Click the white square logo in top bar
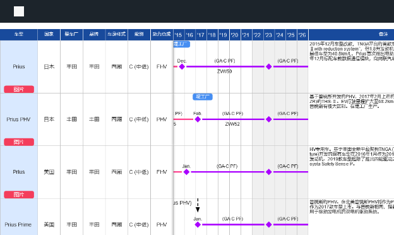The image size is (394, 235). (19, 11)
